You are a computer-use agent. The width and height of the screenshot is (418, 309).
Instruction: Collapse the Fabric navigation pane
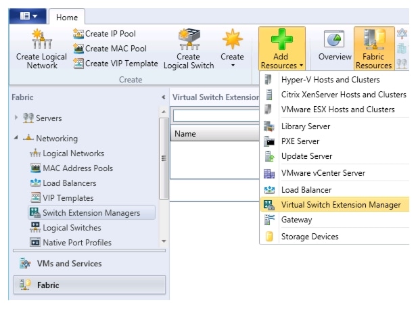(x=162, y=97)
